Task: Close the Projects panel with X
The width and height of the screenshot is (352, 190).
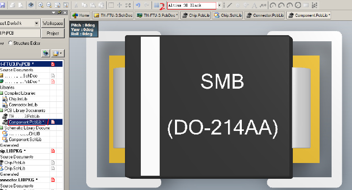Action: tap(65, 13)
